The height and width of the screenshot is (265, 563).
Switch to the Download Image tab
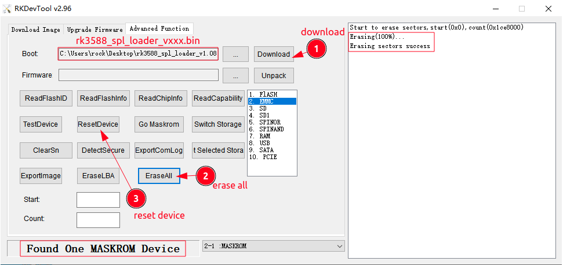[x=35, y=30]
